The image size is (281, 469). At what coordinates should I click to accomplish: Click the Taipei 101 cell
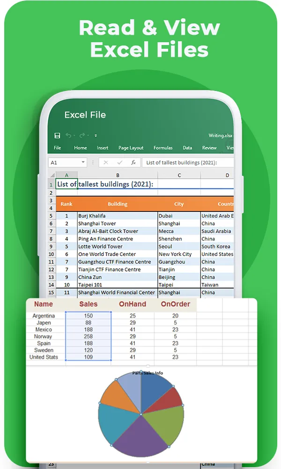118,285
